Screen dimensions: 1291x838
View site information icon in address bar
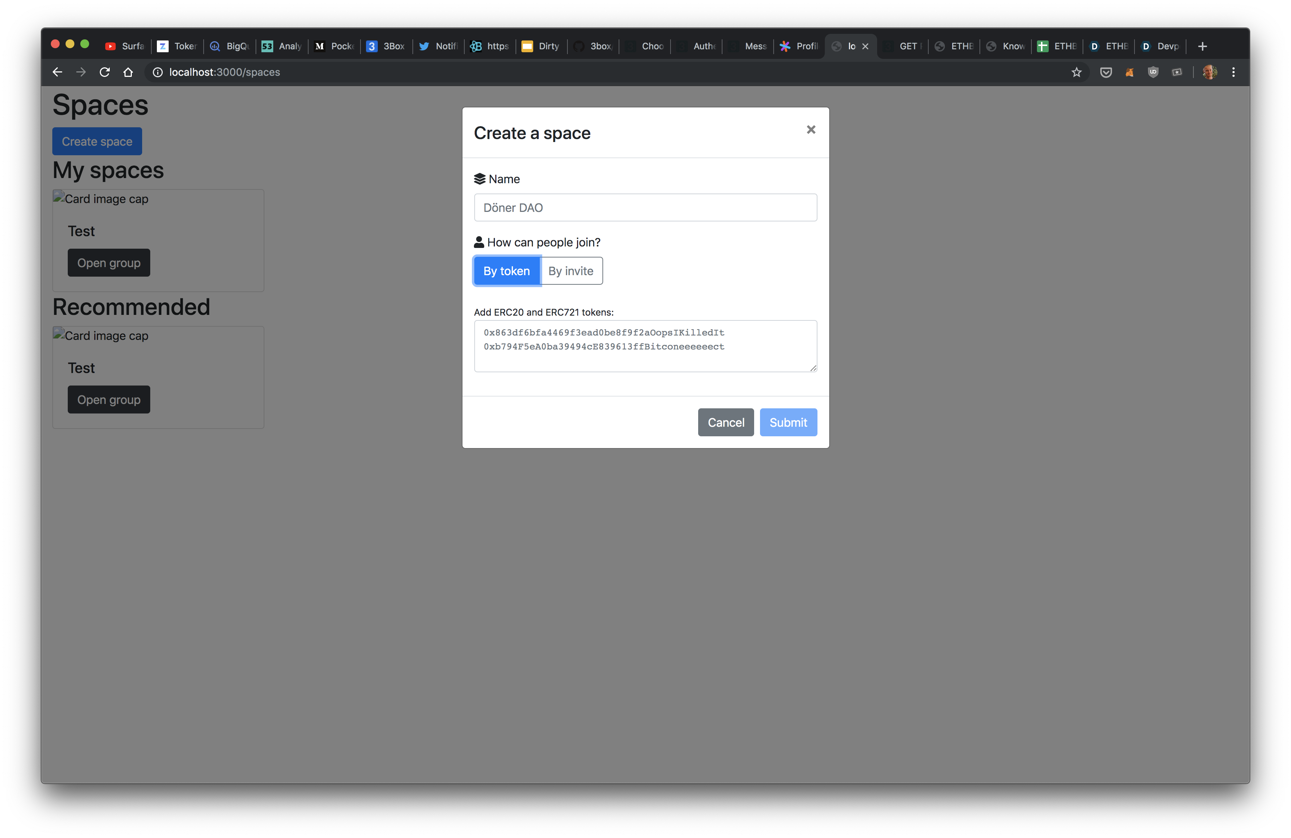157,72
